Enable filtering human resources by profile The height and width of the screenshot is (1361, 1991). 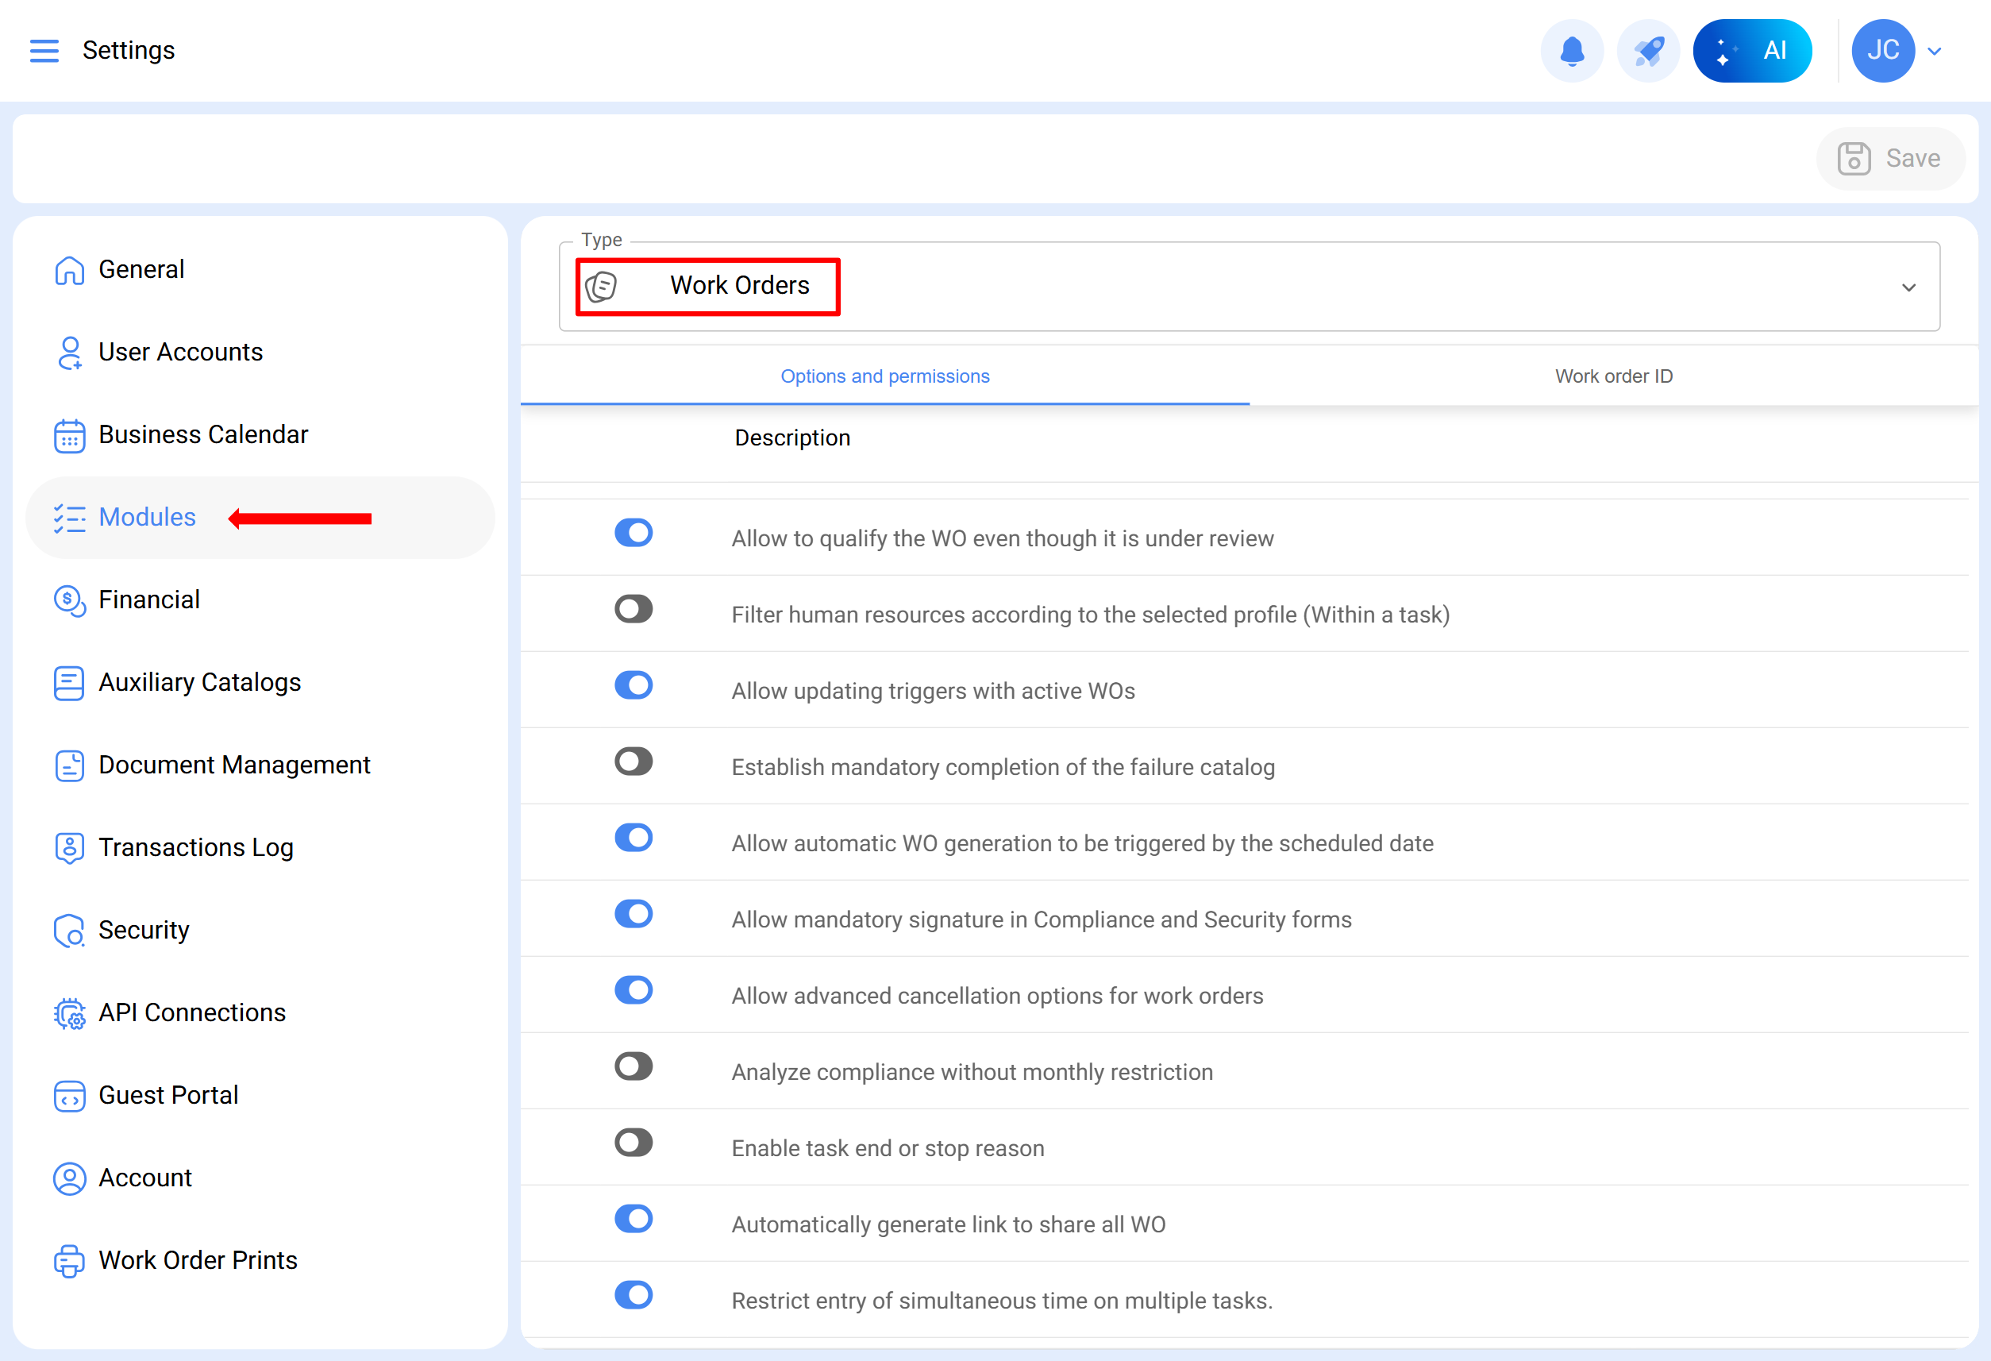tap(633, 608)
